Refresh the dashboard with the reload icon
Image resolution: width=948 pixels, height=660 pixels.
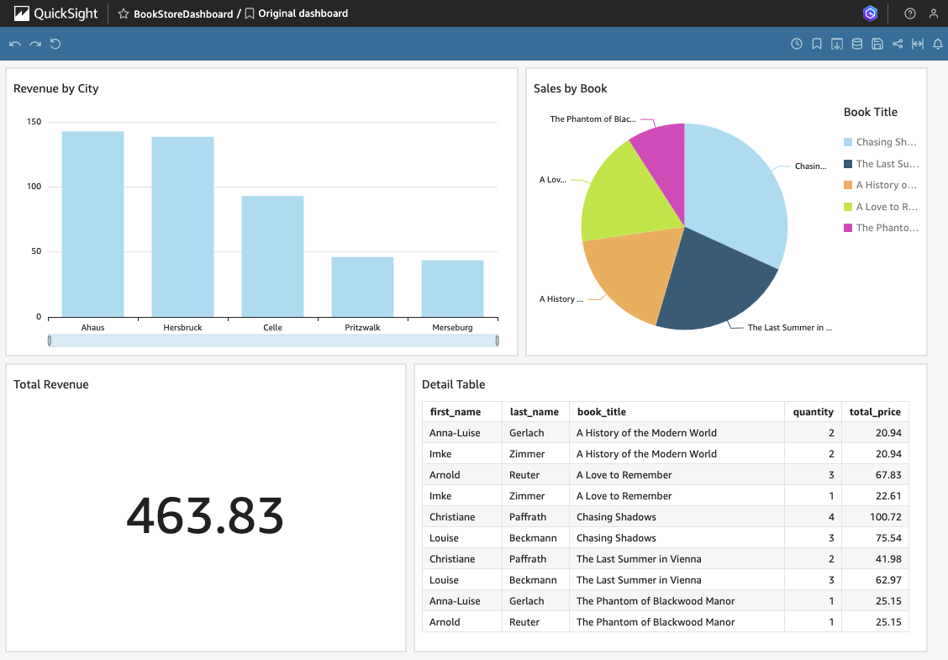55,43
